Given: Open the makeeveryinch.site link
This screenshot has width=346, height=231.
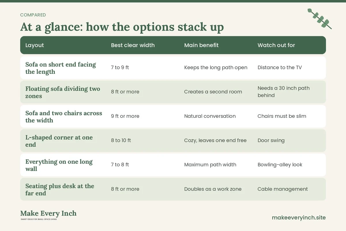Looking at the screenshot, I should (299, 217).
